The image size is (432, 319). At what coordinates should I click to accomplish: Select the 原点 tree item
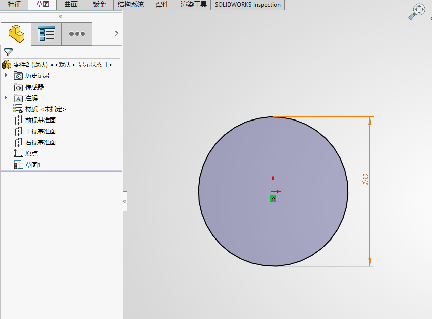coord(31,153)
